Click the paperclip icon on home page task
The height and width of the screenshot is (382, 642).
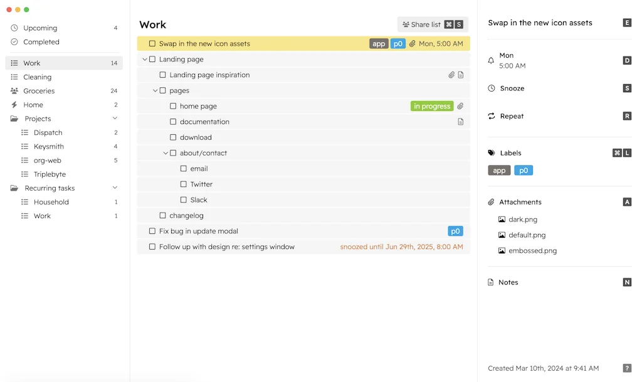460,106
